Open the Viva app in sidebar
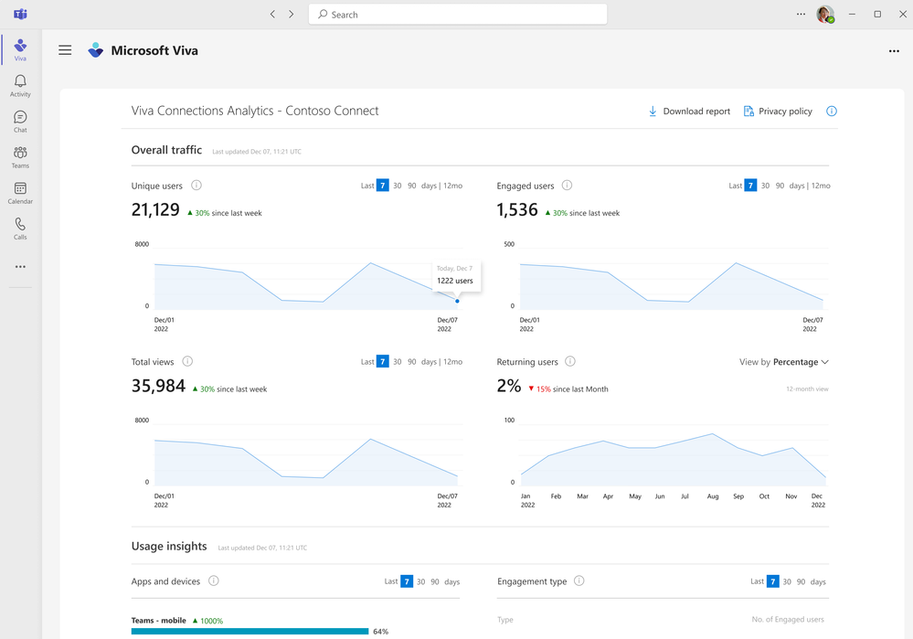Viewport: 913px width, 639px height. point(20,49)
